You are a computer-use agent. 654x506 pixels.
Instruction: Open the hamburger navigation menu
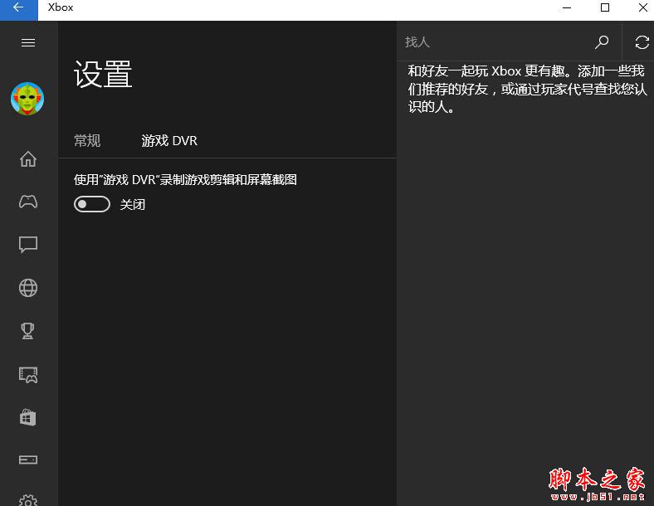point(28,42)
